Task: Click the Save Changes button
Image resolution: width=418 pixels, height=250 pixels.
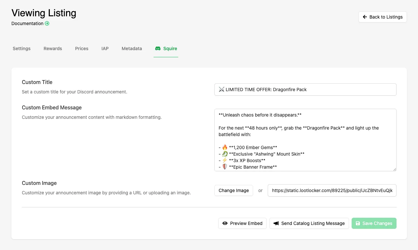Action: (x=374, y=223)
